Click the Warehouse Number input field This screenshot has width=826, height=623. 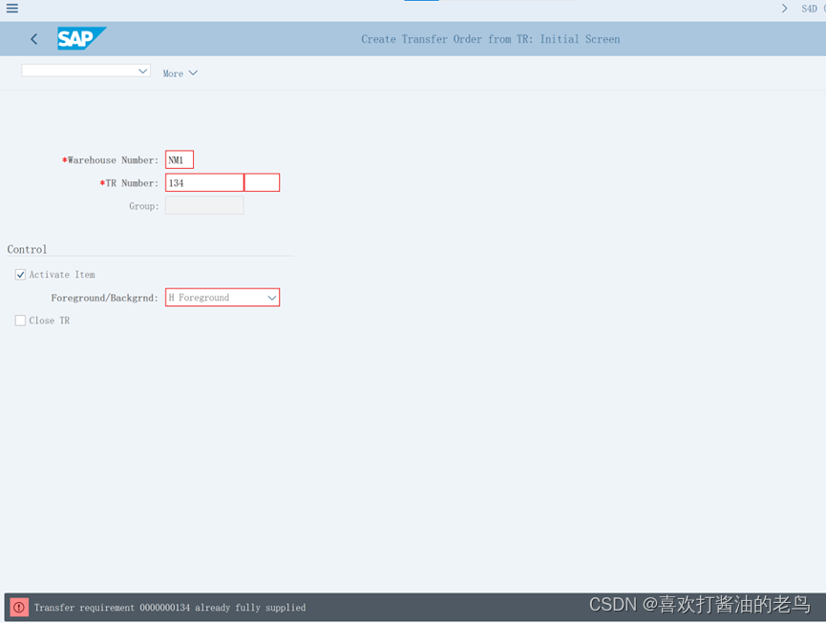[x=180, y=159]
